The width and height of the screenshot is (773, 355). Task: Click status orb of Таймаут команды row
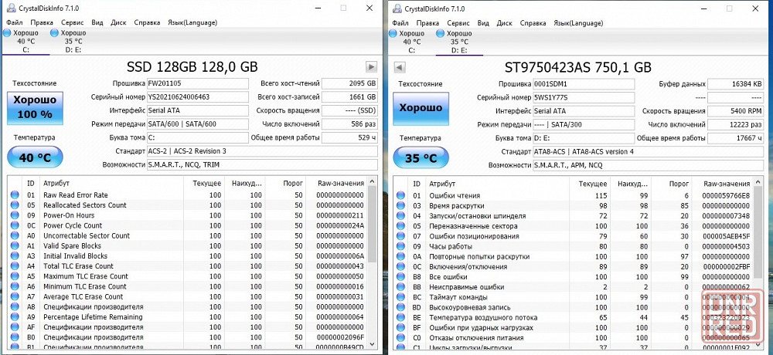coord(400,297)
